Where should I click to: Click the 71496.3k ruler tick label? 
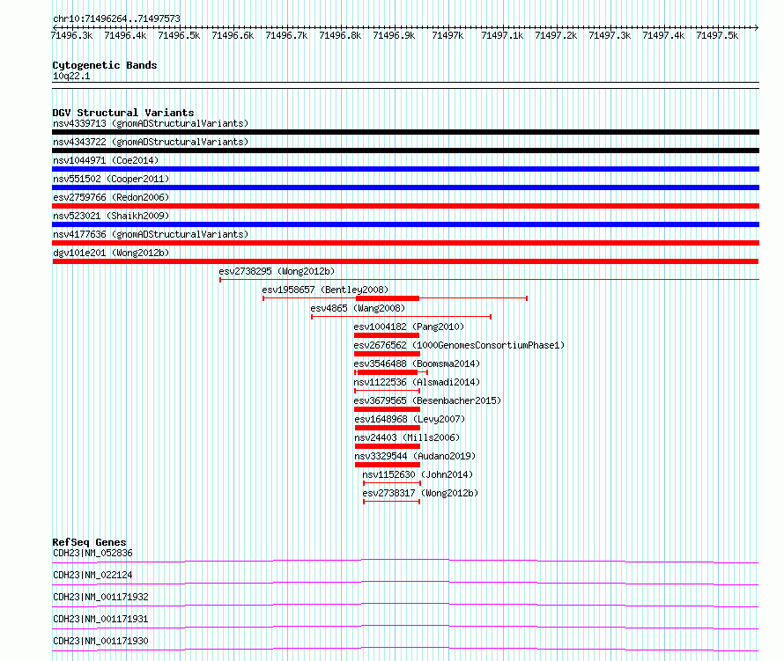click(x=71, y=35)
